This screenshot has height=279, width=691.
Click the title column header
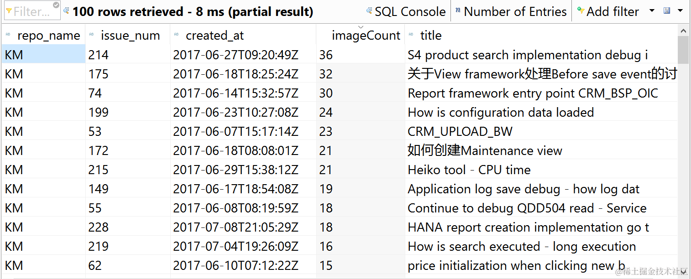click(x=431, y=36)
